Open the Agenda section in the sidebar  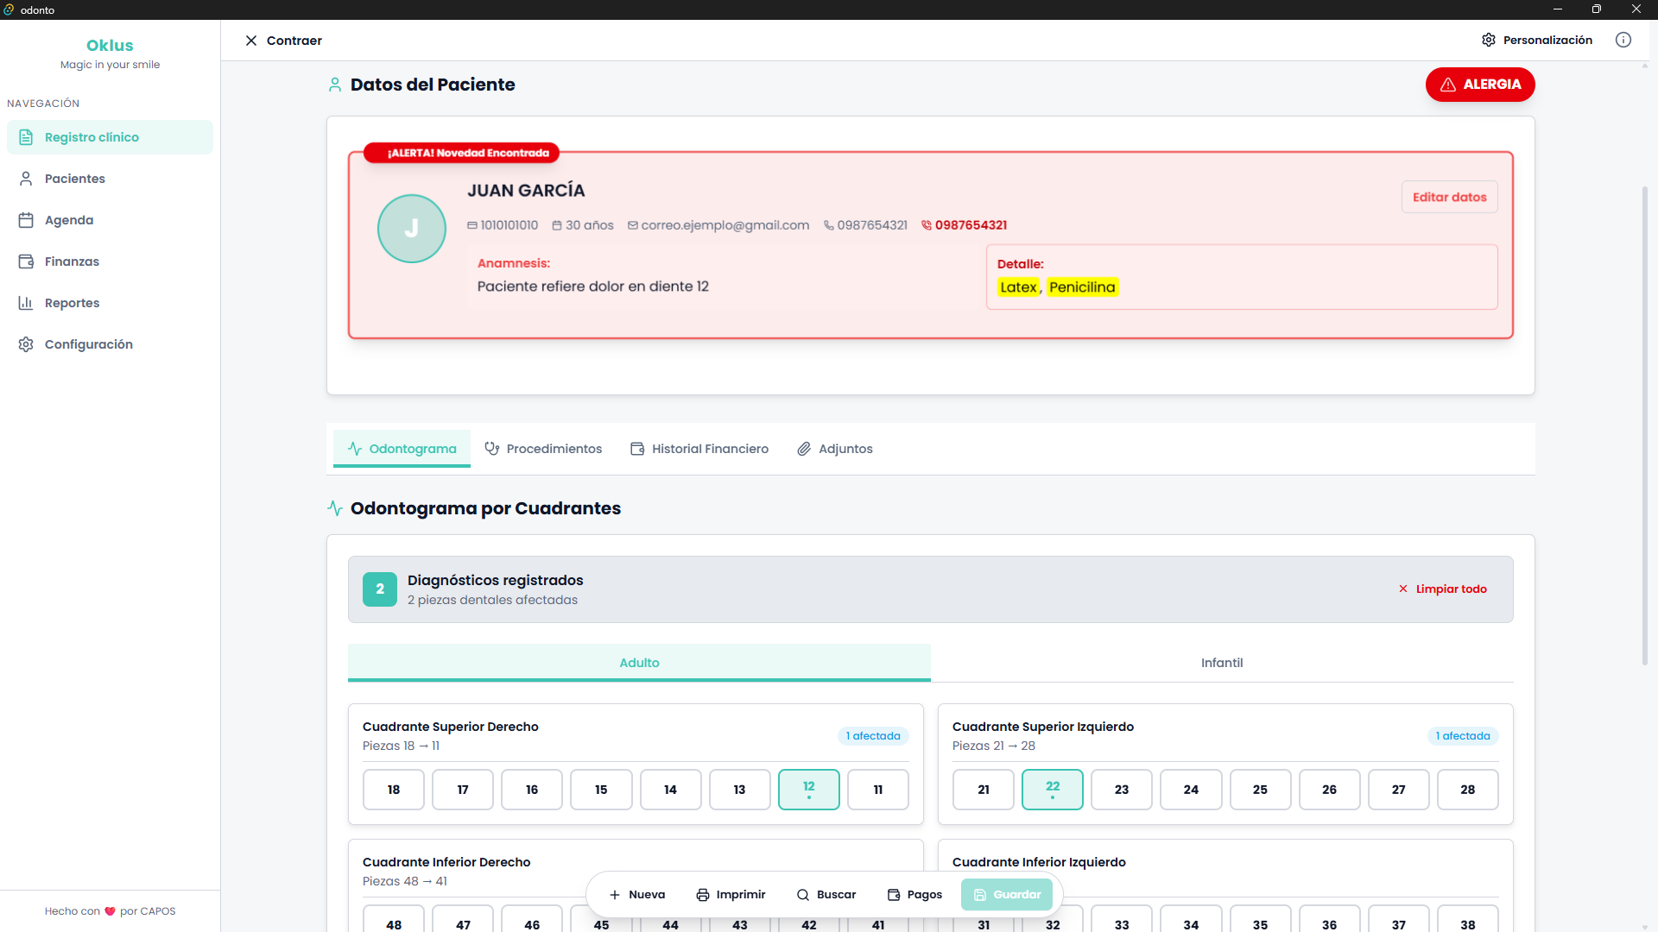pyautogui.click(x=68, y=220)
